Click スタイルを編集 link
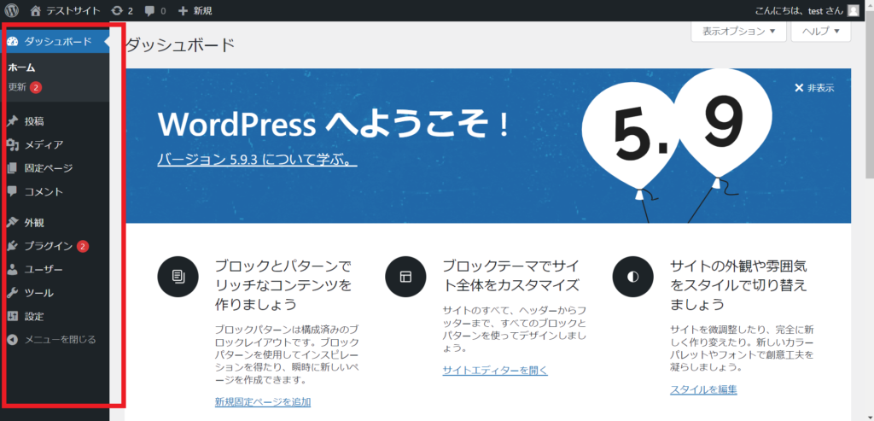Screen dimensions: 874x421 (x=703, y=389)
